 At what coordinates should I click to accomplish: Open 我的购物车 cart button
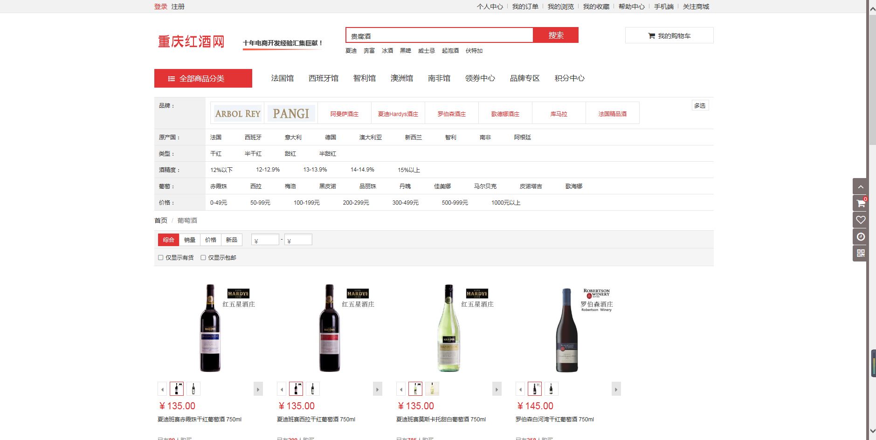click(x=669, y=35)
